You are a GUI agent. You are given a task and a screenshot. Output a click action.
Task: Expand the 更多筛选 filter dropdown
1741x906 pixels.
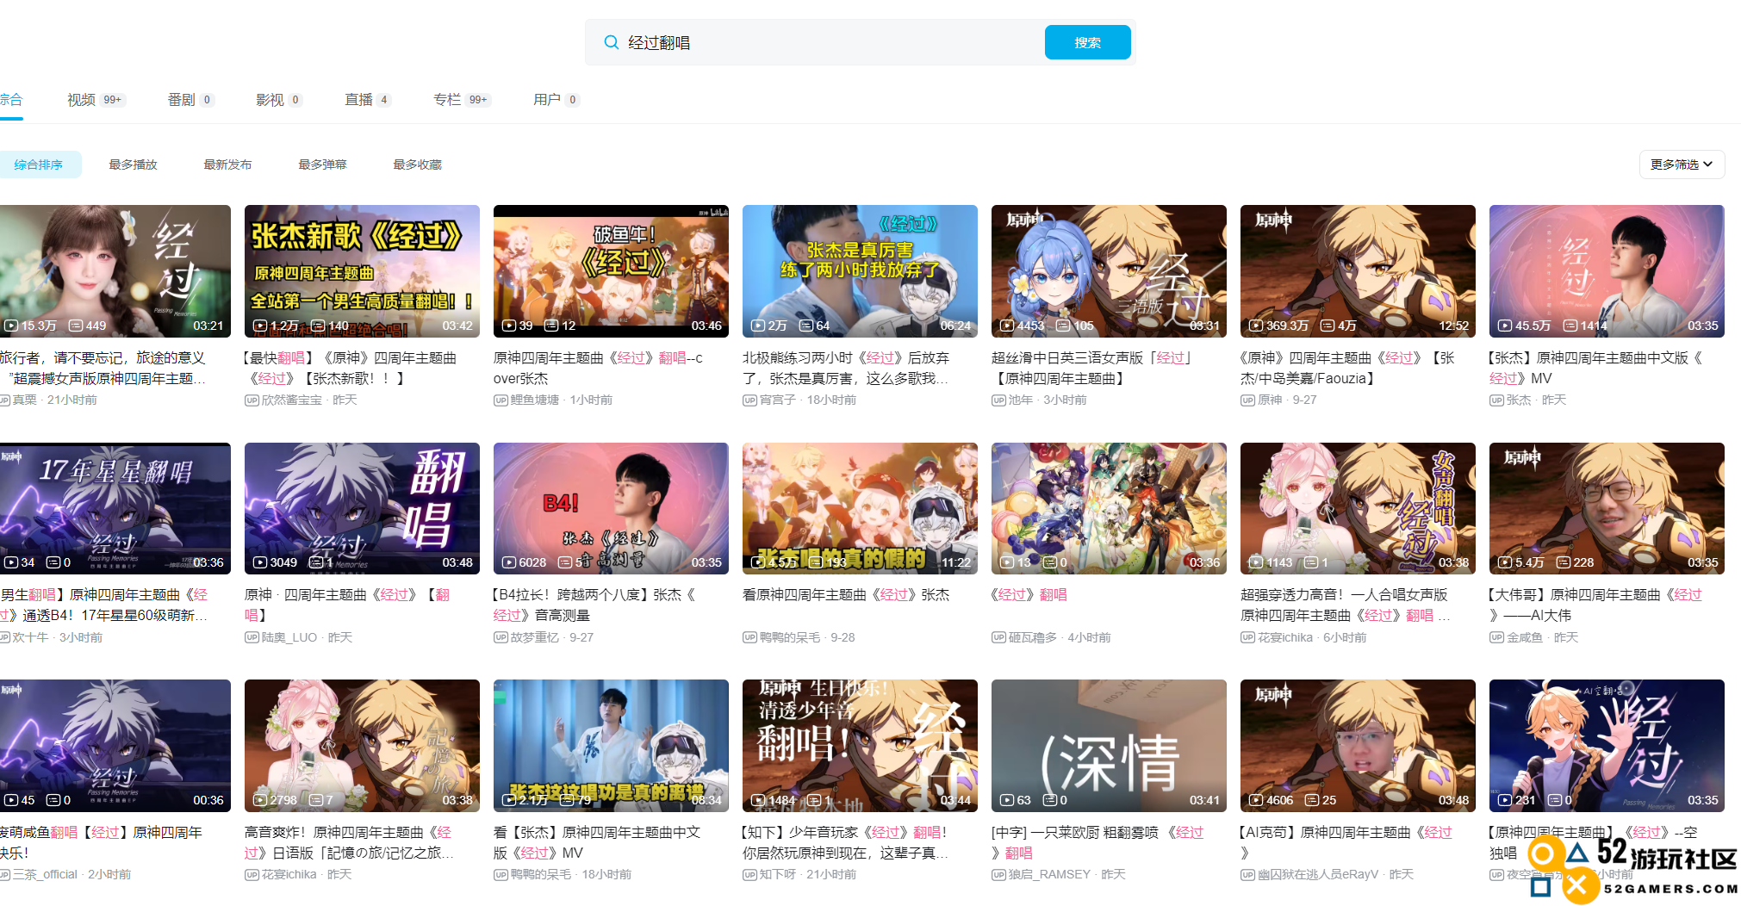point(1682,164)
